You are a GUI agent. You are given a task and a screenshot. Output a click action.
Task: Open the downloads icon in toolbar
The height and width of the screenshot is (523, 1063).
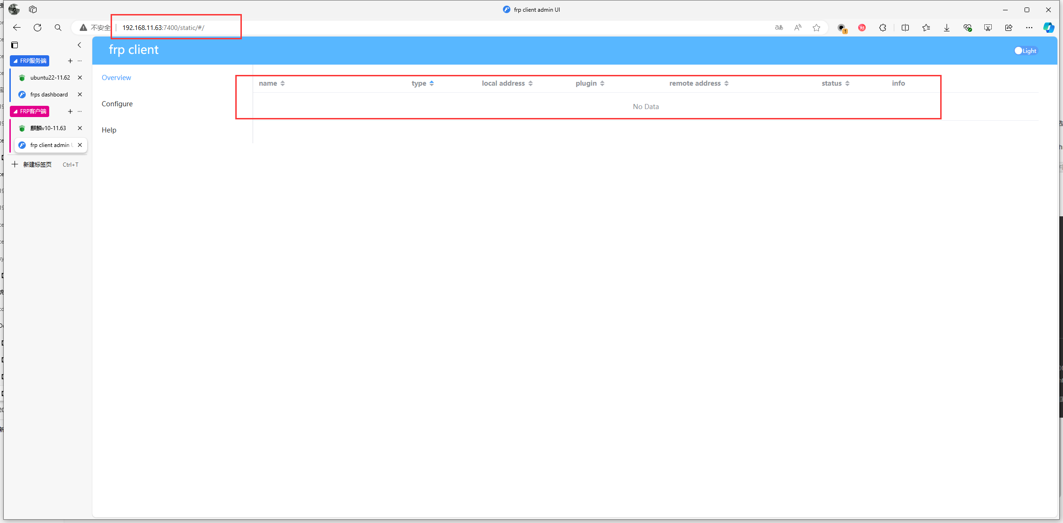(x=947, y=28)
